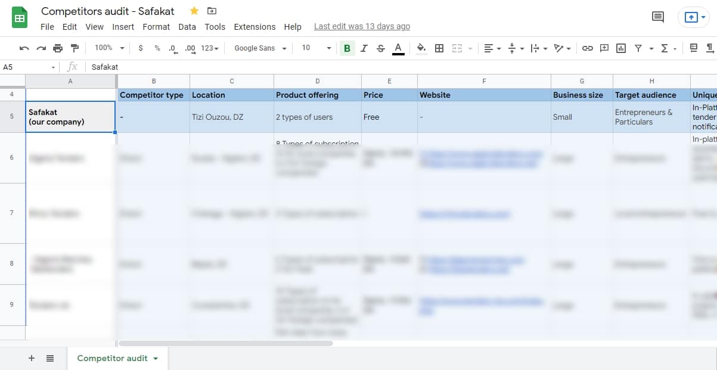
Task: Open the Extensions menu
Action: coord(254,27)
